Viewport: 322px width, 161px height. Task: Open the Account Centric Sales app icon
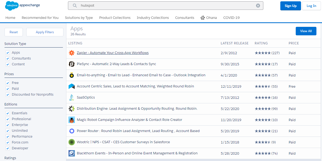pyautogui.click(x=72, y=86)
